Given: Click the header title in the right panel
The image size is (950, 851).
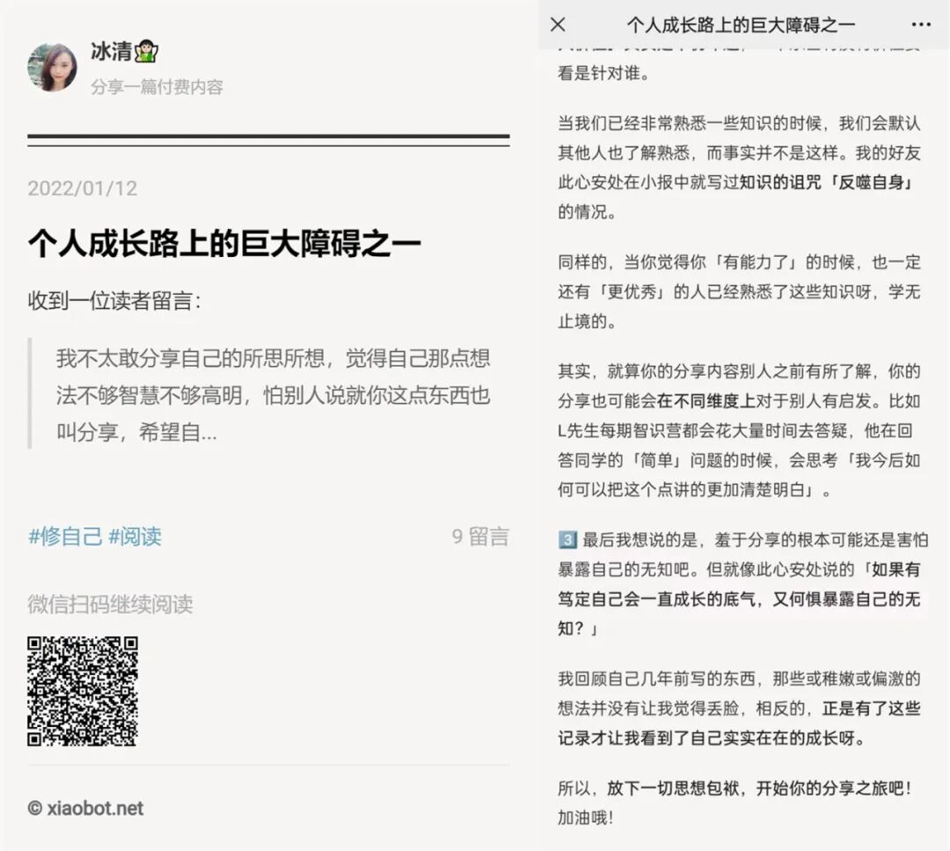Looking at the screenshot, I should point(741,25).
